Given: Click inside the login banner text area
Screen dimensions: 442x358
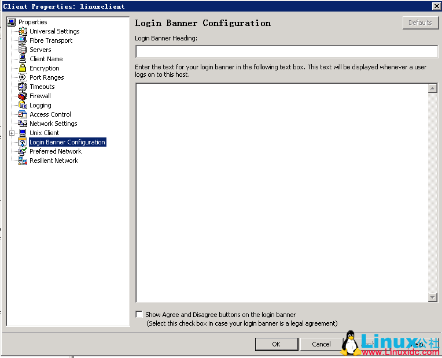Looking at the screenshot, I should point(282,193).
